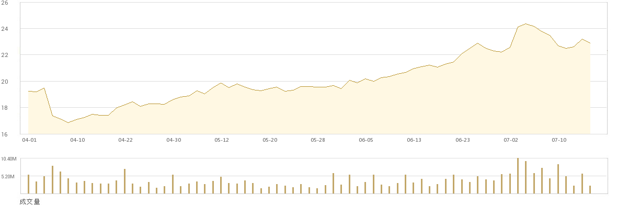The width and height of the screenshot is (617, 205).
Task: Select the 07-10 date label
Action: 559,140
